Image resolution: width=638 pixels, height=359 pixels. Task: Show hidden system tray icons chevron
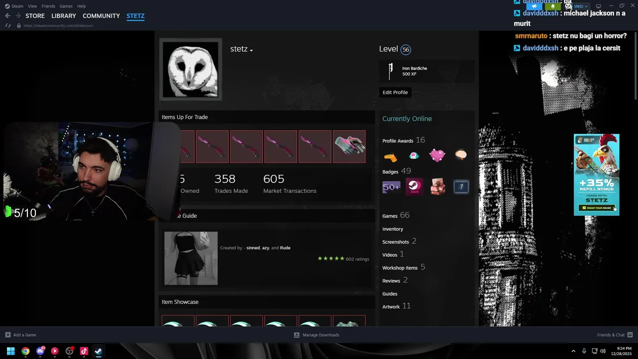573,351
